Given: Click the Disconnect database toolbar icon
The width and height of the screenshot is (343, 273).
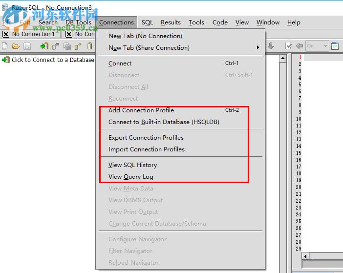Looking at the screenshot, I should [x=56, y=46].
